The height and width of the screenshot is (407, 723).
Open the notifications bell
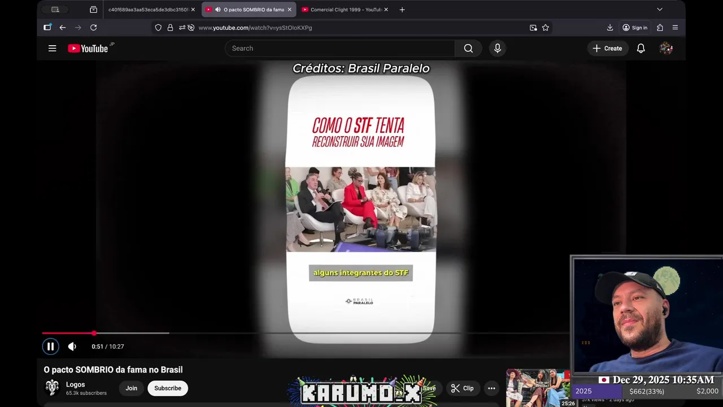[x=641, y=49]
